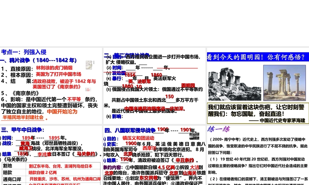Click the red text 《南京条约》 in the 结果 answer
The width and height of the screenshot is (309, 185).
(x=68, y=87)
